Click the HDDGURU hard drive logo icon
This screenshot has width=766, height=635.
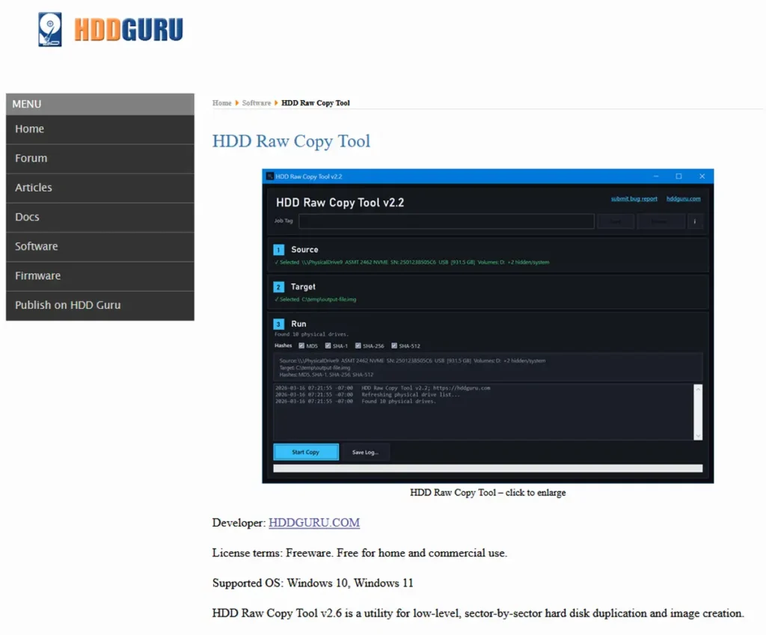click(x=50, y=29)
